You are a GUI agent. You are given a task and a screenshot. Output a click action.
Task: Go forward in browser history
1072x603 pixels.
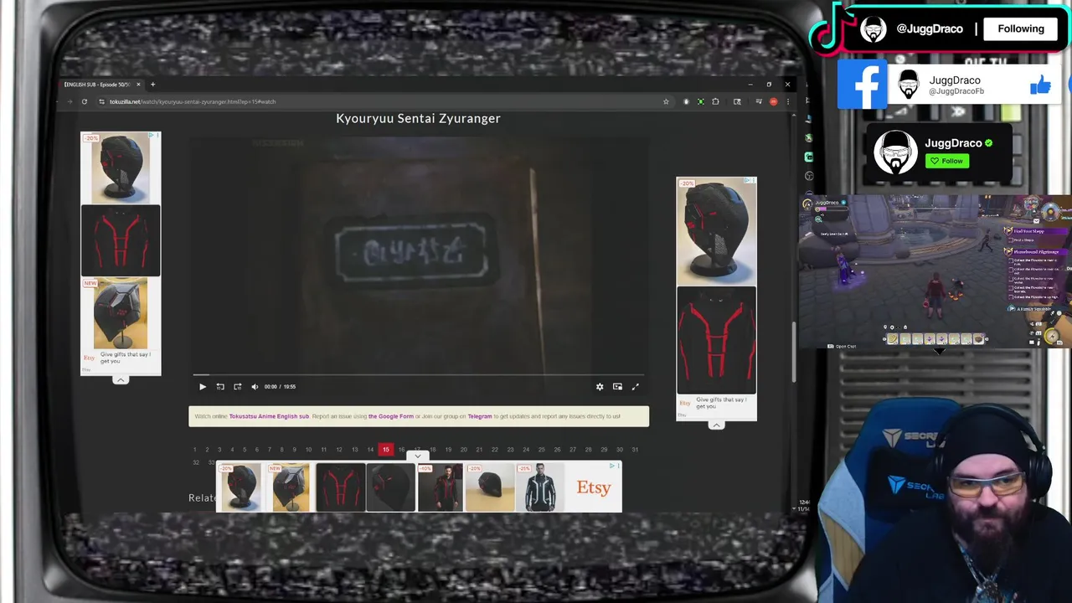tap(70, 101)
